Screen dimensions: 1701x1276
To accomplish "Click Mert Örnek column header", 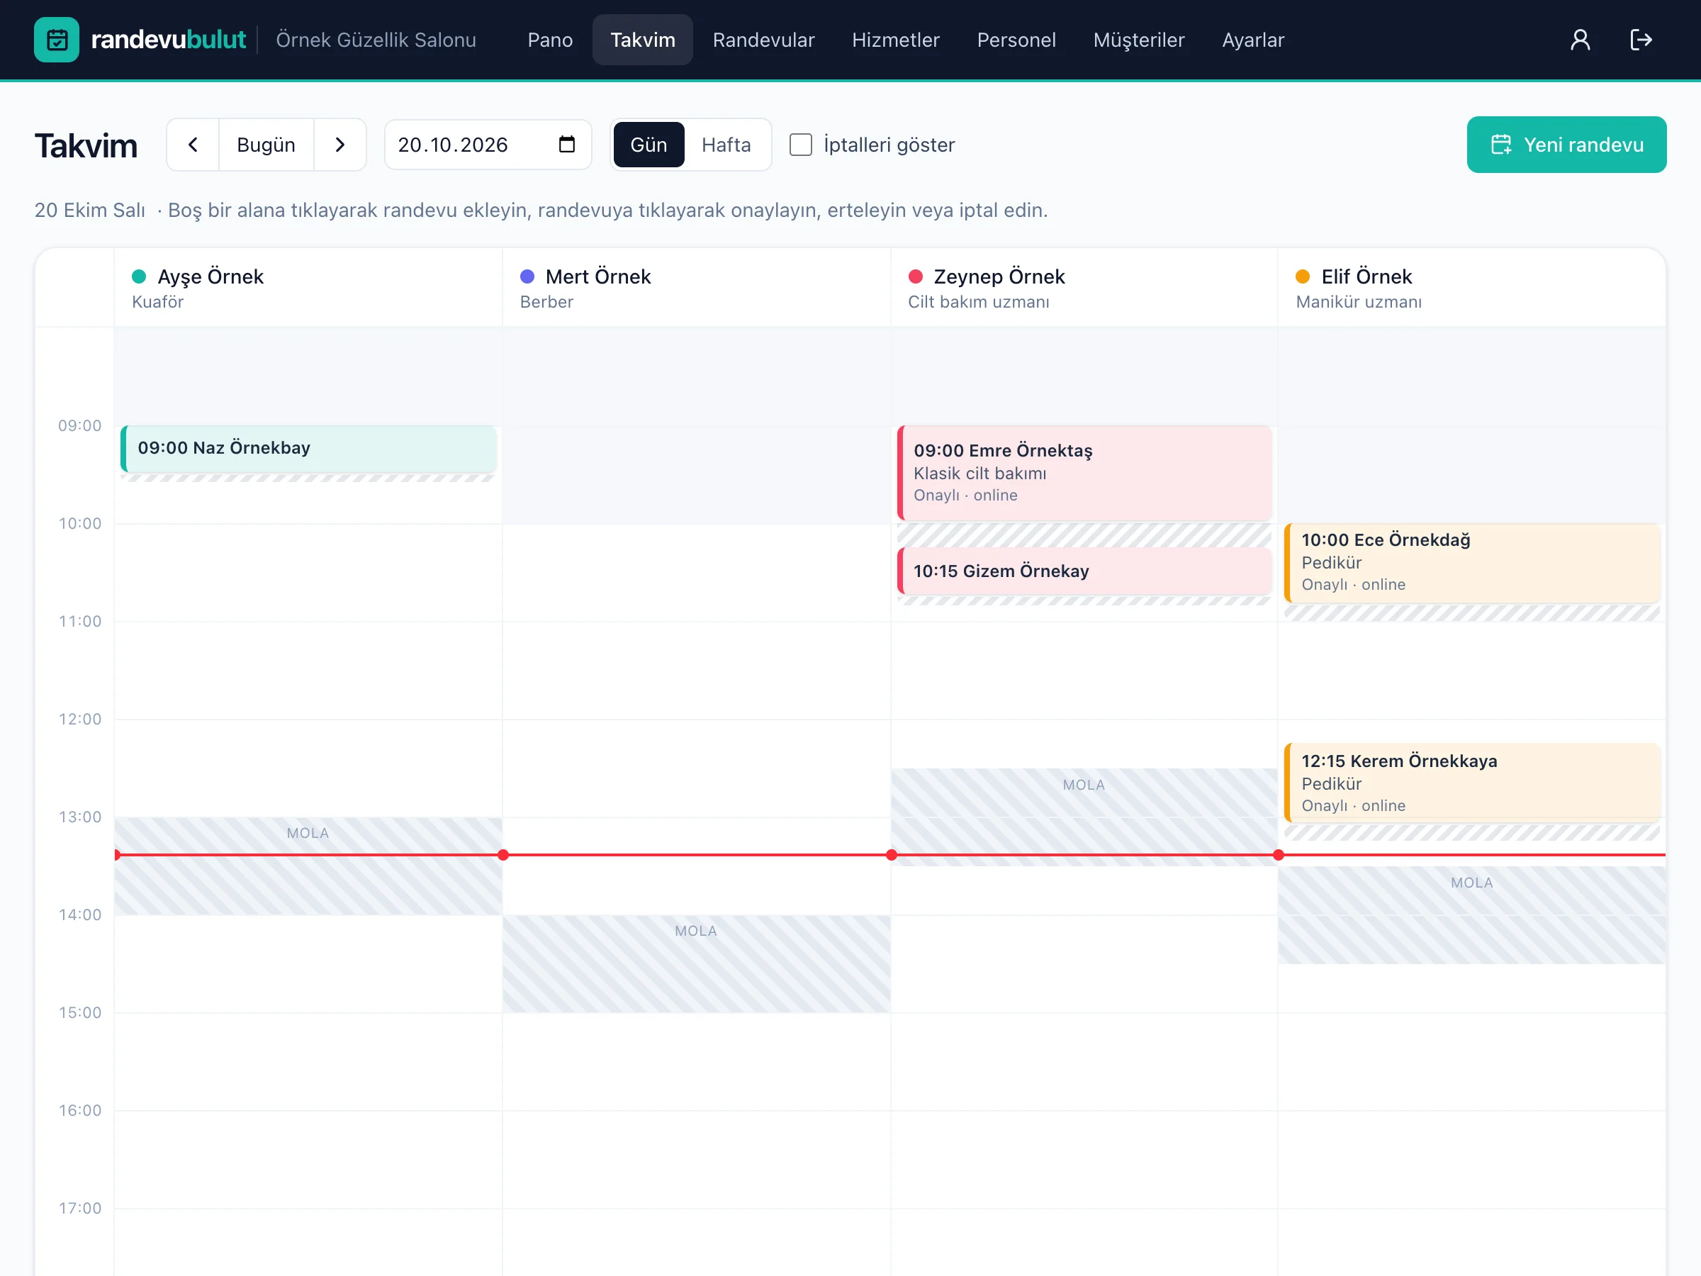I will point(696,289).
